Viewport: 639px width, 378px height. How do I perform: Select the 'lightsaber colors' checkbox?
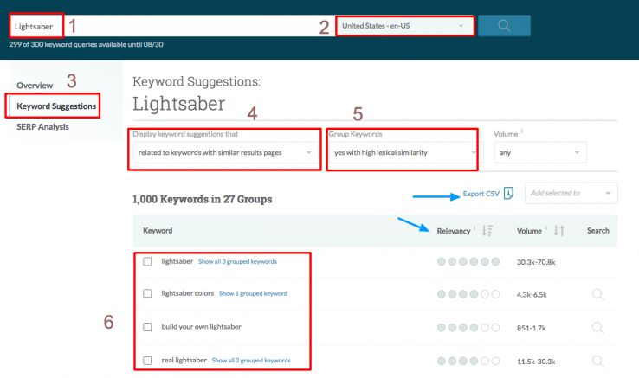[x=147, y=293]
